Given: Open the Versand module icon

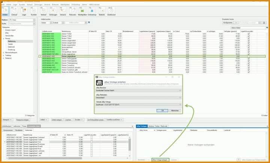Looking at the screenshot, I should pyautogui.click(x=63, y=11).
